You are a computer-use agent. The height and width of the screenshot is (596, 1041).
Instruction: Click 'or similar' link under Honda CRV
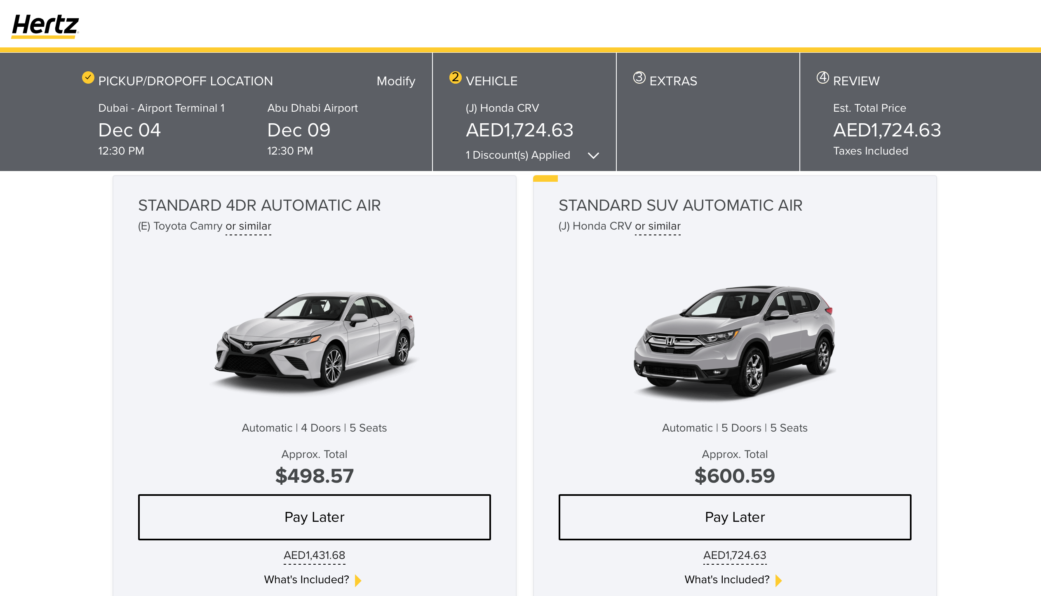658,226
